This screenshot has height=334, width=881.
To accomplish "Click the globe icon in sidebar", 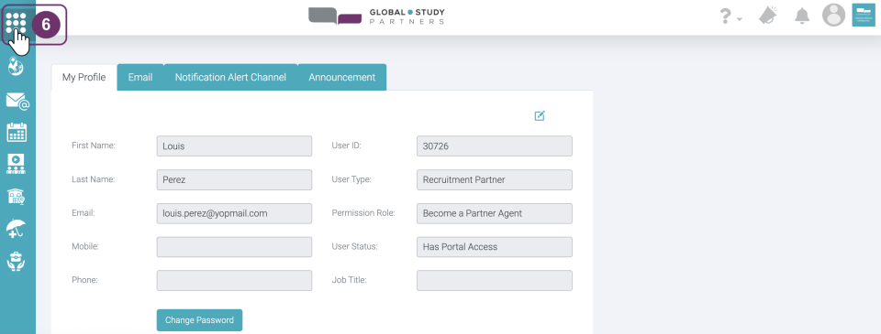I will (17, 68).
